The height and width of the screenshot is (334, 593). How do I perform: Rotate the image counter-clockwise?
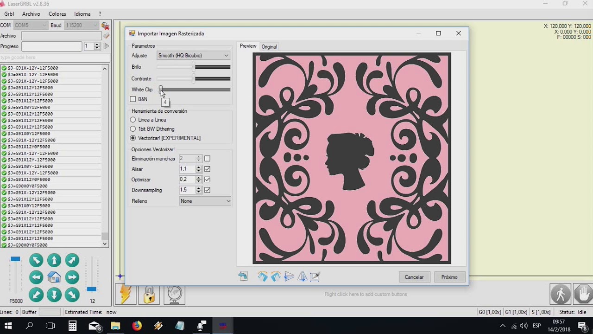coord(276,276)
